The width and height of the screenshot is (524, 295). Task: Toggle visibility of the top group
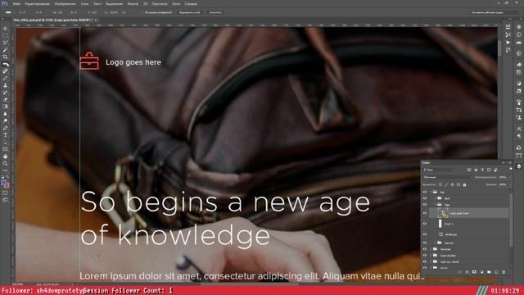click(425, 192)
